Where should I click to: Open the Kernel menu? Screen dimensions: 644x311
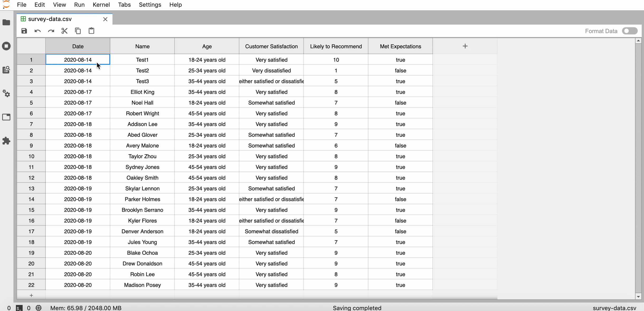tap(101, 5)
